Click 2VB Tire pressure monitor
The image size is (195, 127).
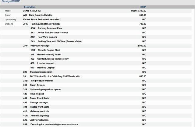click(38, 81)
